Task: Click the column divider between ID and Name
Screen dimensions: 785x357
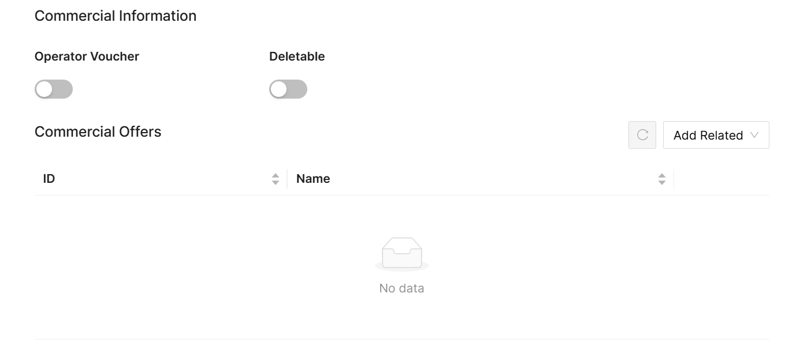Action: pos(287,179)
